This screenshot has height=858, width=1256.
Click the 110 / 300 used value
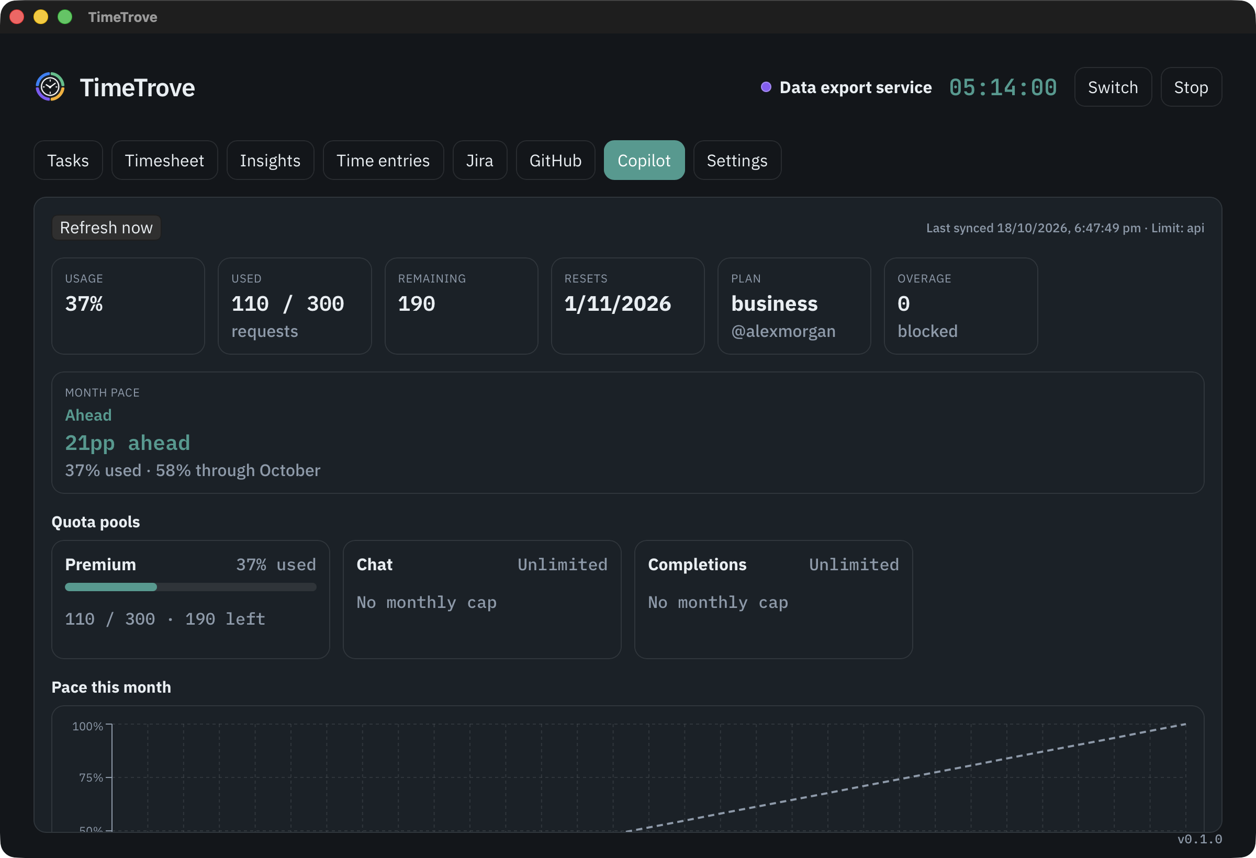tap(287, 303)
